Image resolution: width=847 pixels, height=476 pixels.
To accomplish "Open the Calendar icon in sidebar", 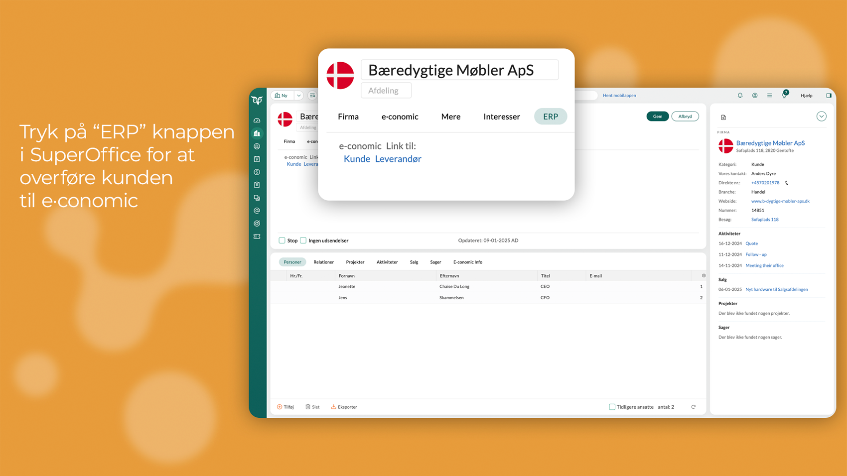I will (x=257, y=159).
